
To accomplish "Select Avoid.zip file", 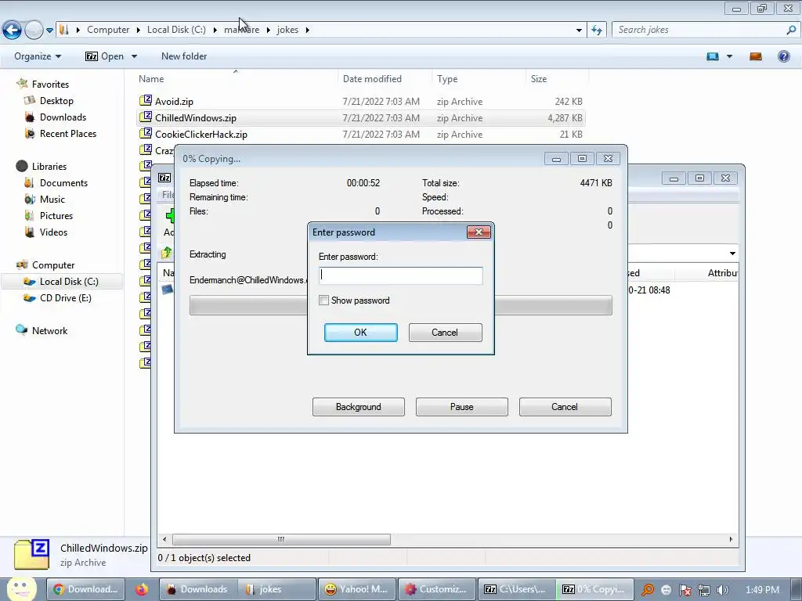I will pos(174,101).
